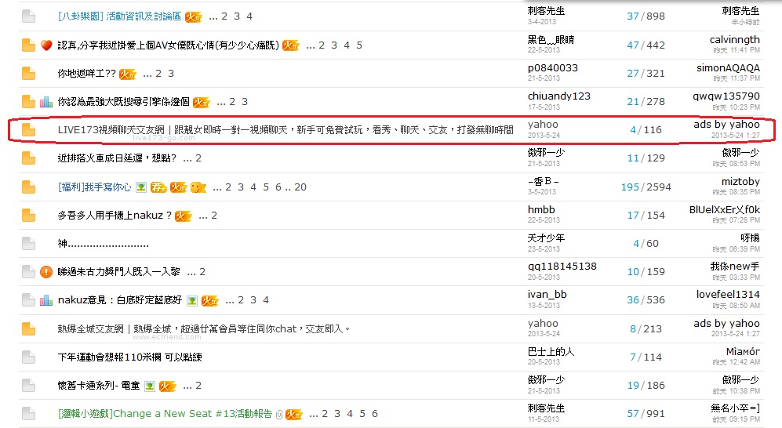Open the 熱爆全城交友網 ad thread
Viewport: 782px width, 428px height.
[204, 329]
